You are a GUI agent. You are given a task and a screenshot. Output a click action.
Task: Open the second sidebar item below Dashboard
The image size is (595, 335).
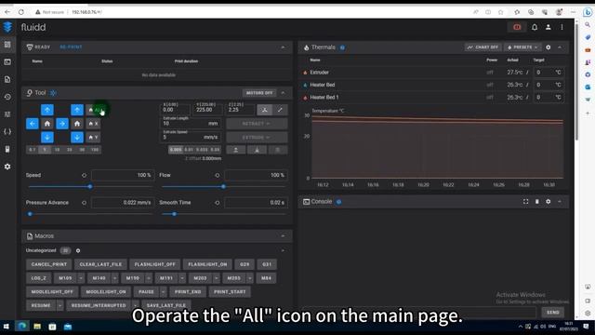7,62
